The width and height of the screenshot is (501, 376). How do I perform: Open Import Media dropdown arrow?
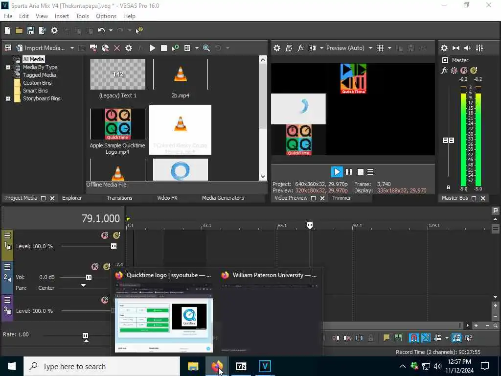72,48
